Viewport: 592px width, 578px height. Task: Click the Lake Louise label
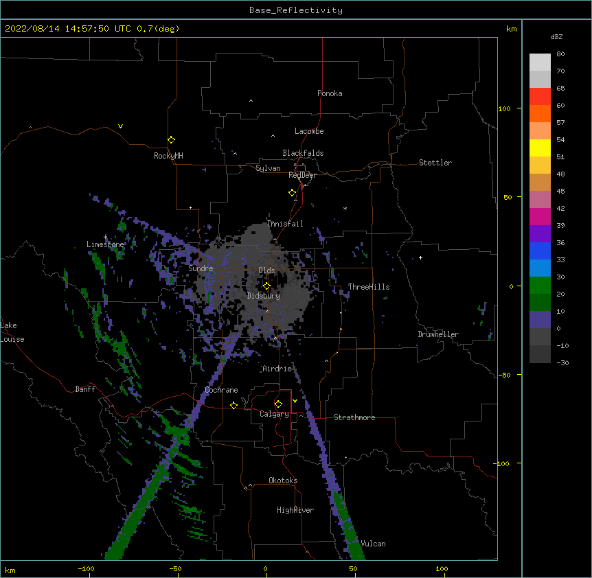pos(12,332)
